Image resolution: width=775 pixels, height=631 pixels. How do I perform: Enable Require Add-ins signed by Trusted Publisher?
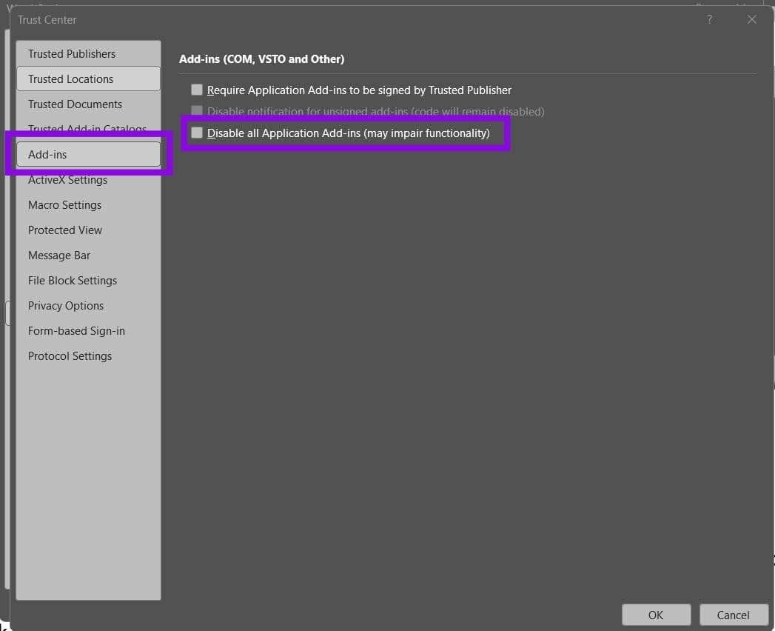click(x=197, y=90)
